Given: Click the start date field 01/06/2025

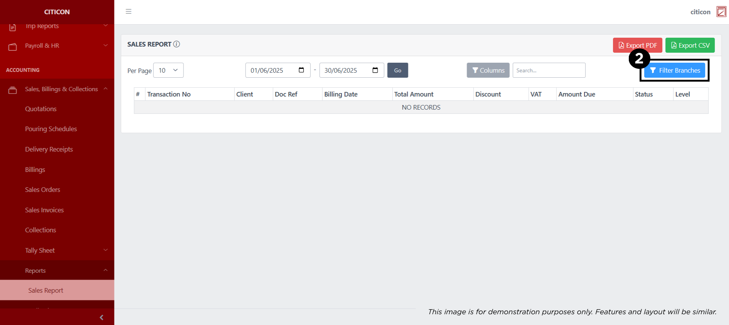Looking at the screenshot, I should (x=278, y=70).
